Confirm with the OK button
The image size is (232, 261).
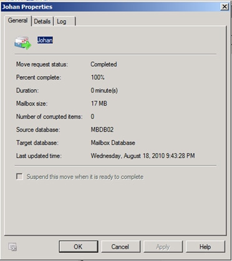point(78,247)
